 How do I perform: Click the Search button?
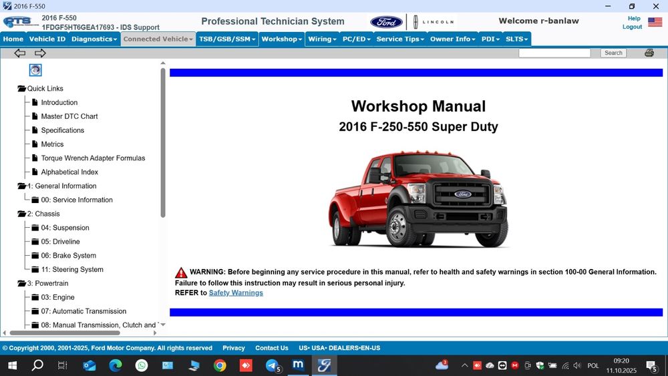[x=613, y=53]
